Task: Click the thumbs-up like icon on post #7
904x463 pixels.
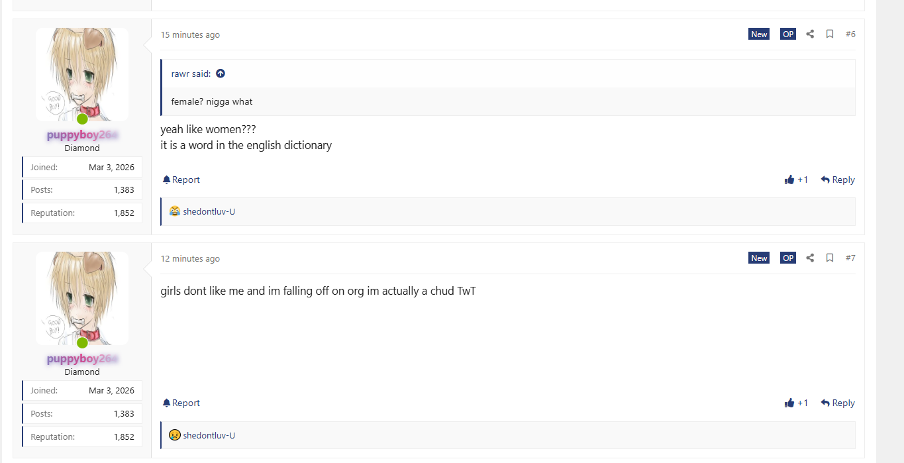Action: (789, 403)
